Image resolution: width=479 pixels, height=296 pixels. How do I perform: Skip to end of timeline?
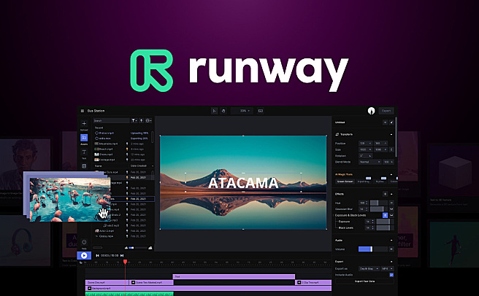(x=122, y=255)
